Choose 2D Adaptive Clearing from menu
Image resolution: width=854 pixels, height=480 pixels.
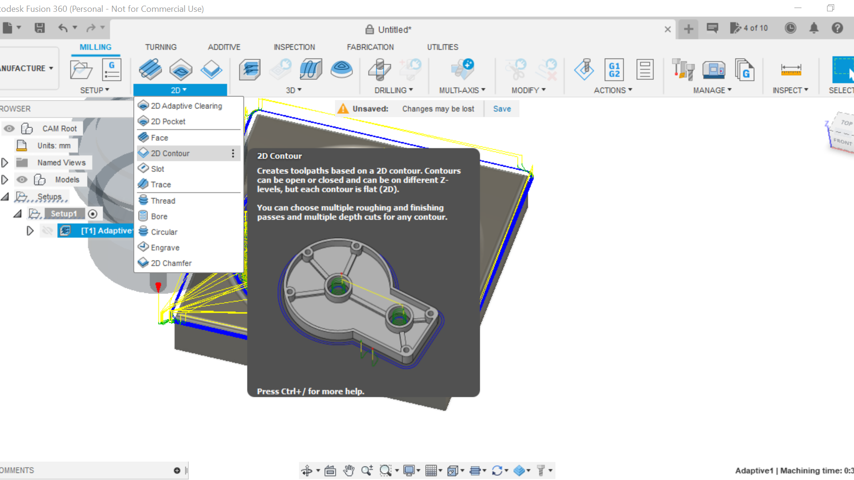pyautogui.click(x=189, y=106)
